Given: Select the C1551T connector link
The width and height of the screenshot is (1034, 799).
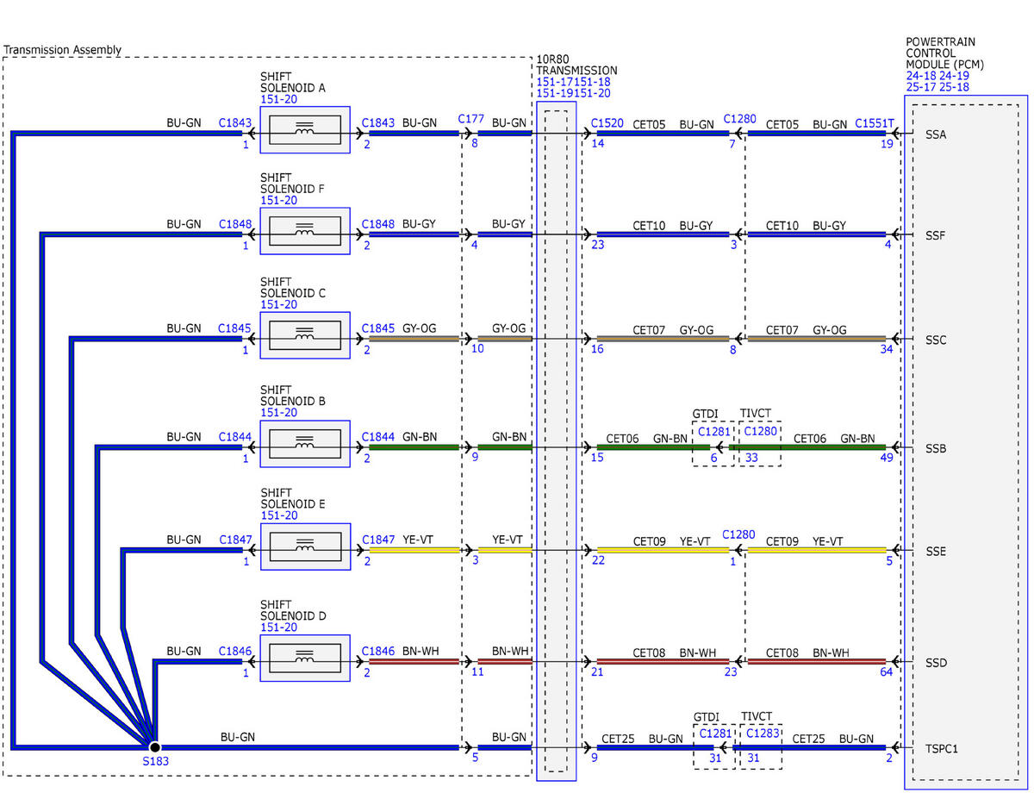Looking at the screenshot, I should click(x=875, y=123).
